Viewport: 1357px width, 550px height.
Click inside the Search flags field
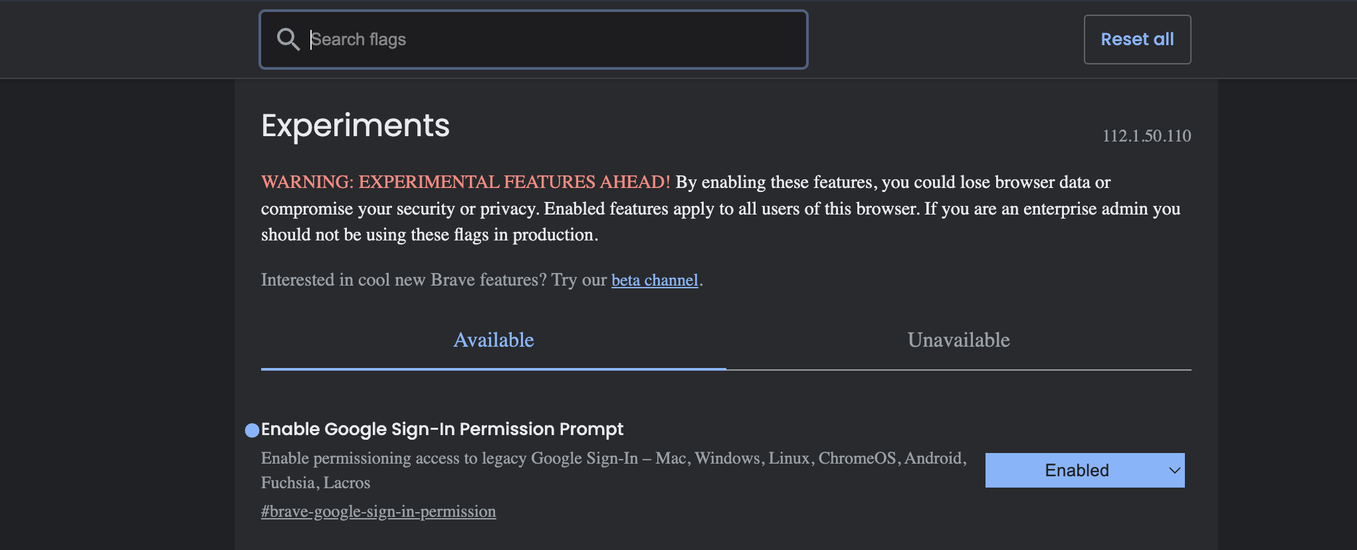(x=532, y=39)
